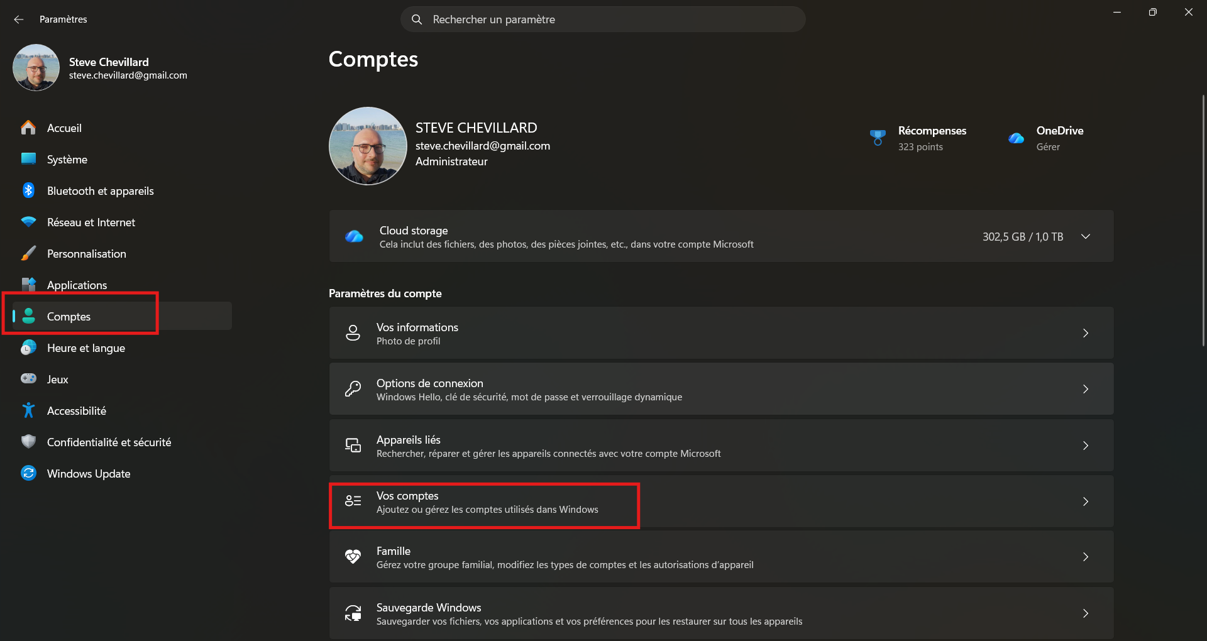Open Sauvegarde Windows settings

coord(721,613)
